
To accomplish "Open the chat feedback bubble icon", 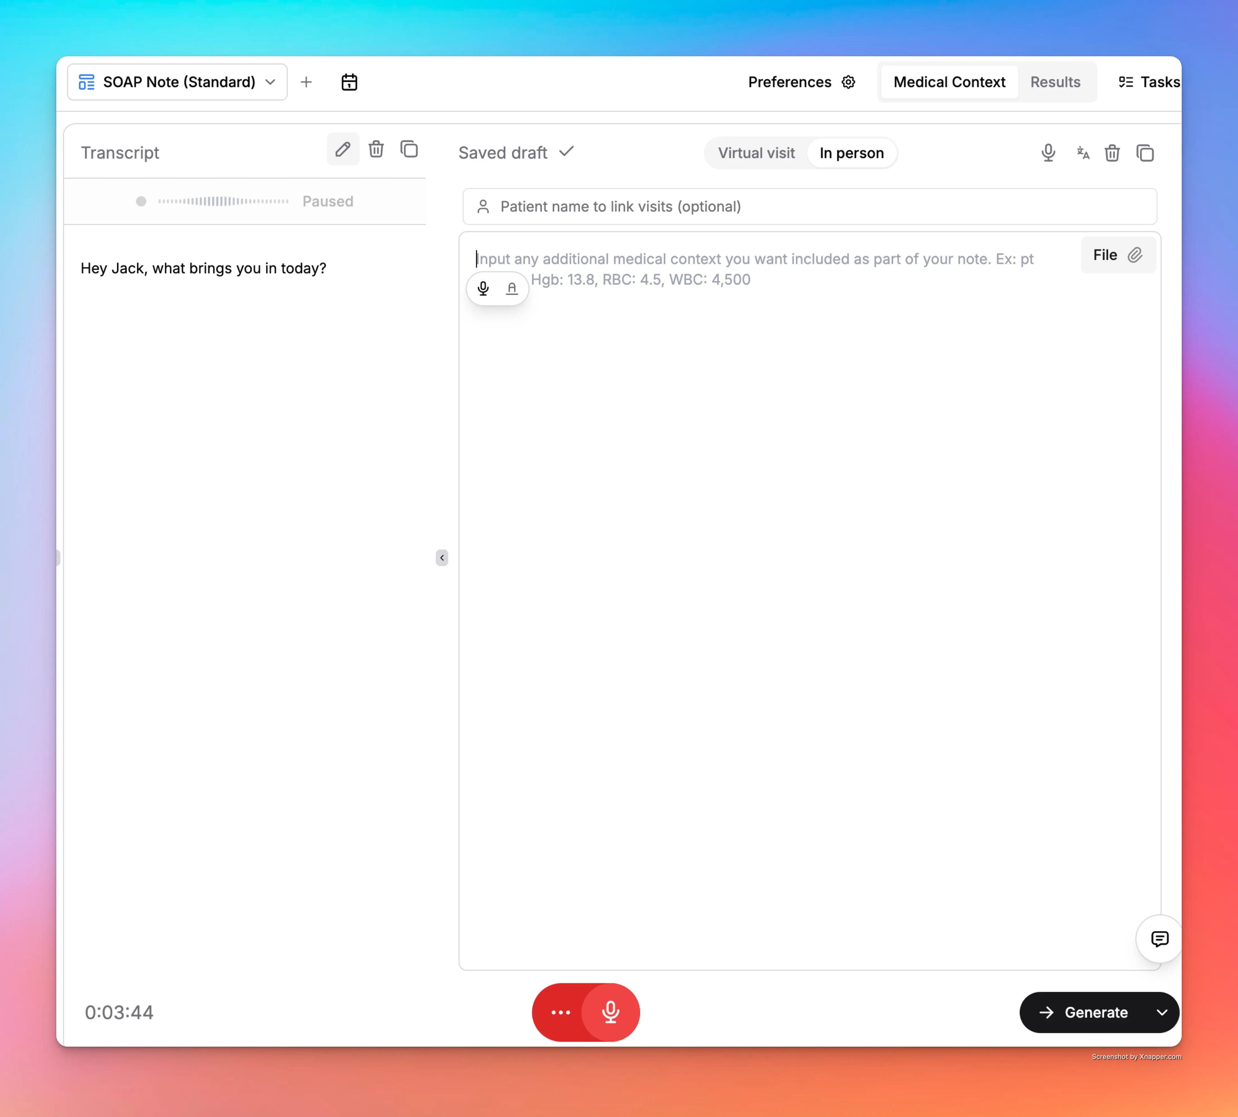I will 1159,939.
